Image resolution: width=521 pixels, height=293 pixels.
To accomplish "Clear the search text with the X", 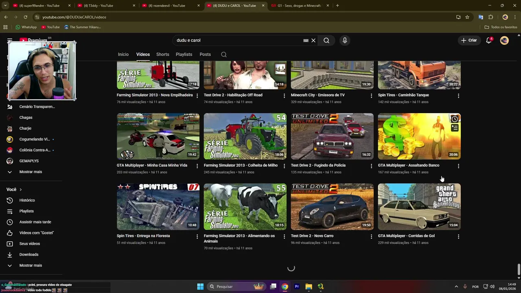I will [313, 40].
